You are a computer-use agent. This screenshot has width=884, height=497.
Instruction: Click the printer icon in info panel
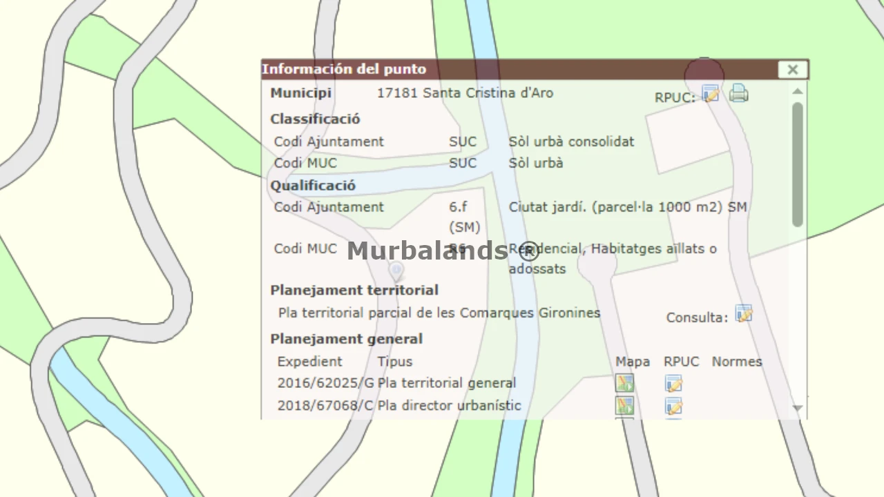(x=738, y=92)
